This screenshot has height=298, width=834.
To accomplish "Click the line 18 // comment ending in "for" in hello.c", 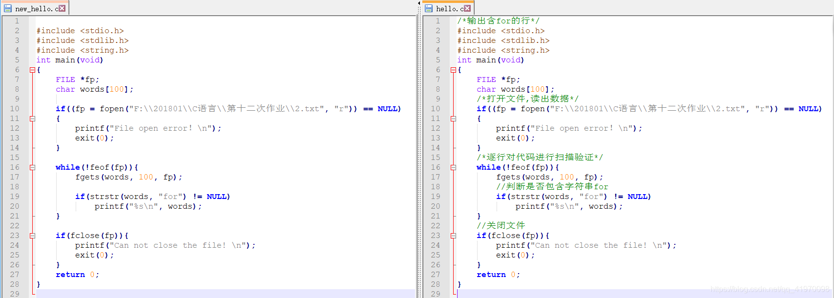I will (x=552, y=186).
